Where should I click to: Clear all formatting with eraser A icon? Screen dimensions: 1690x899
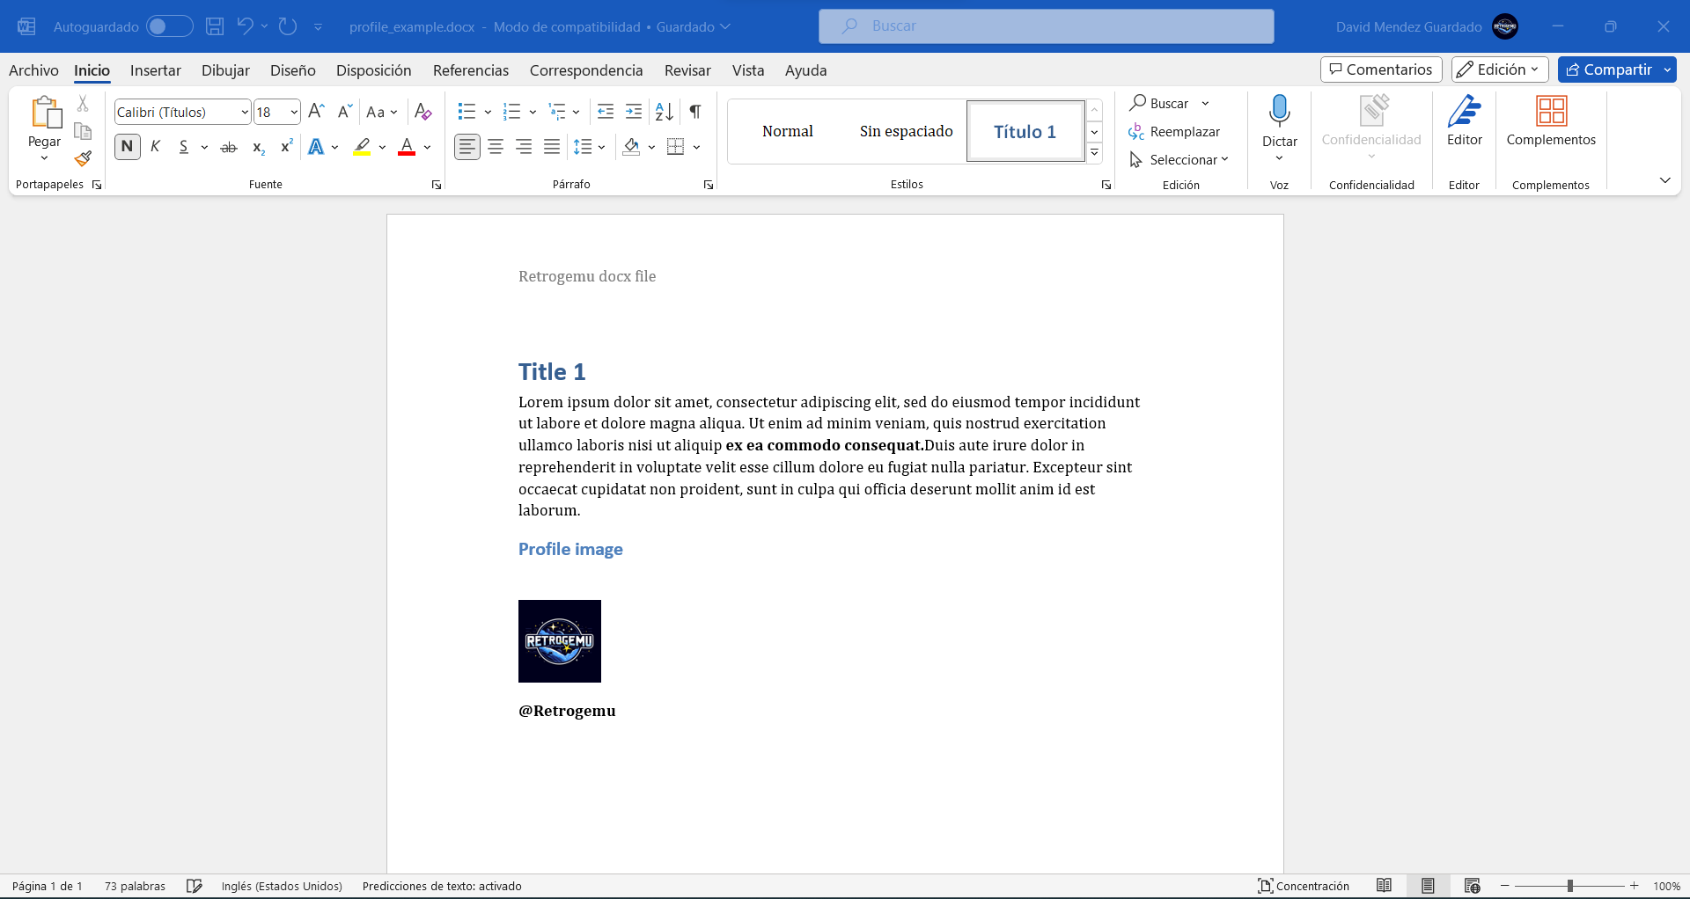423,112
